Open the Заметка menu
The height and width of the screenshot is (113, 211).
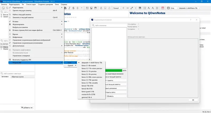[x=4, y=4]
